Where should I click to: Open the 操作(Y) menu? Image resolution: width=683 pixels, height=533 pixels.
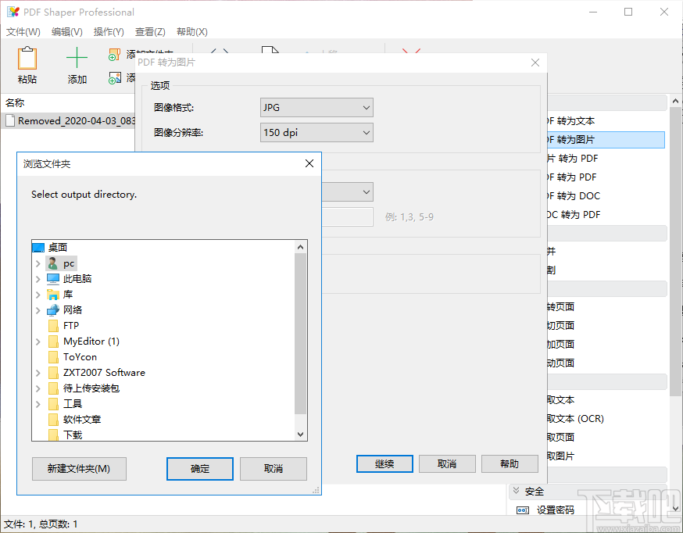(x=110, y=32)
